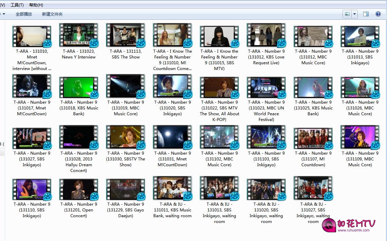The image size is (387, 241).
Task: Select video icon Number 9 131109 MBC Music Core
Action: coord(360,137)
